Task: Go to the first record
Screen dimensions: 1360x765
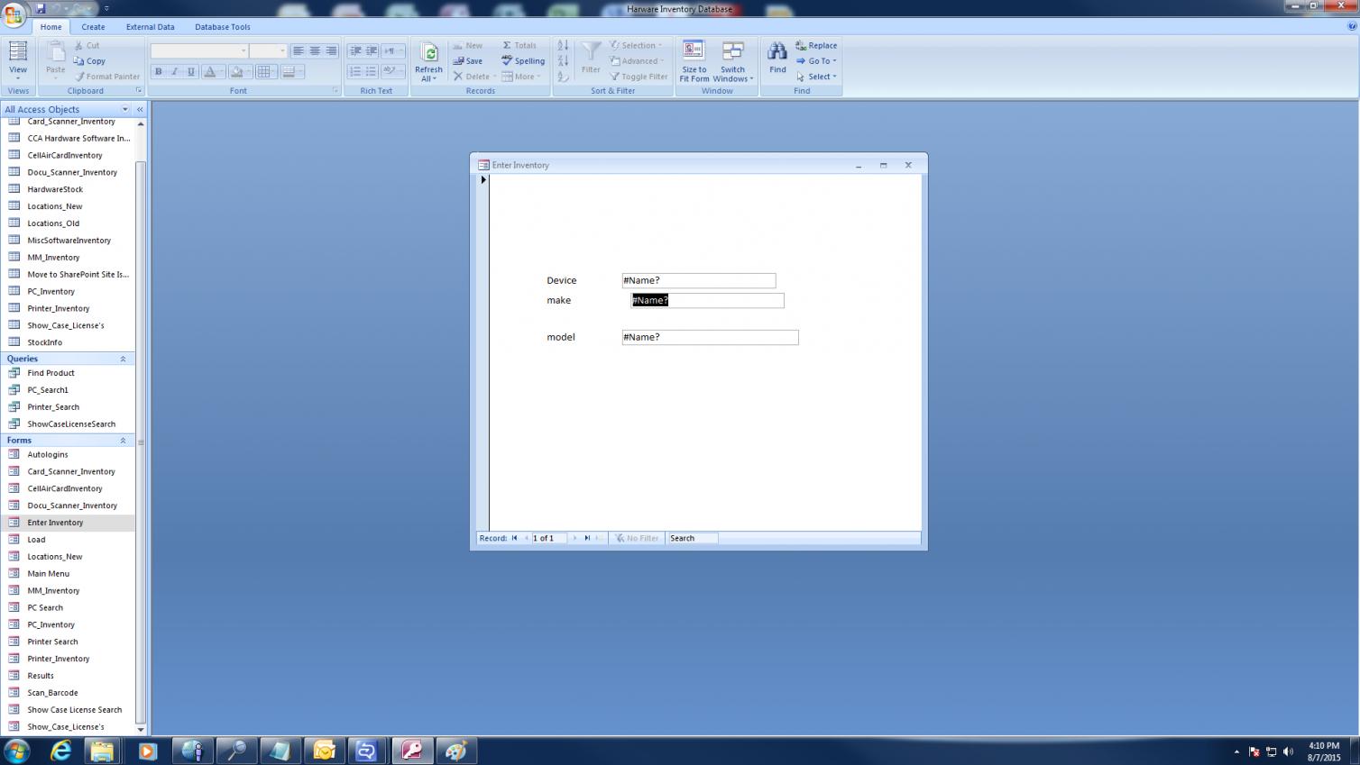Action: pyautogui.click(x=515, y=539)
